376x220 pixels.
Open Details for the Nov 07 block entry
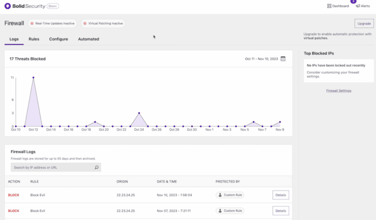pyautogui.click(x=281, y=211)
